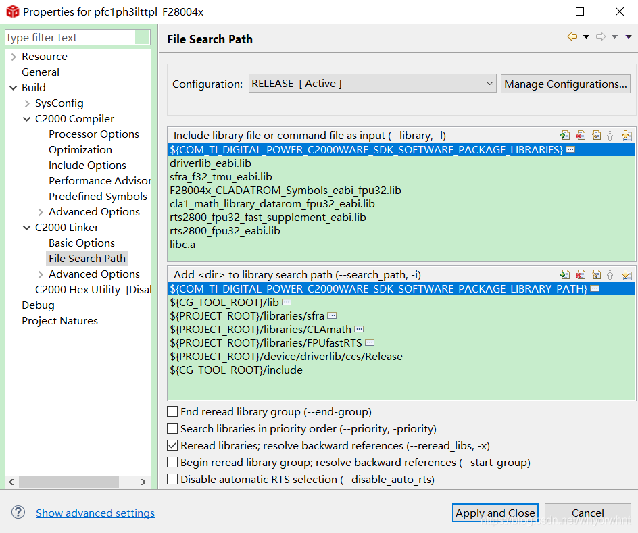
Task: Add a library file to the --library list
Action: click(x=565, y=135)
